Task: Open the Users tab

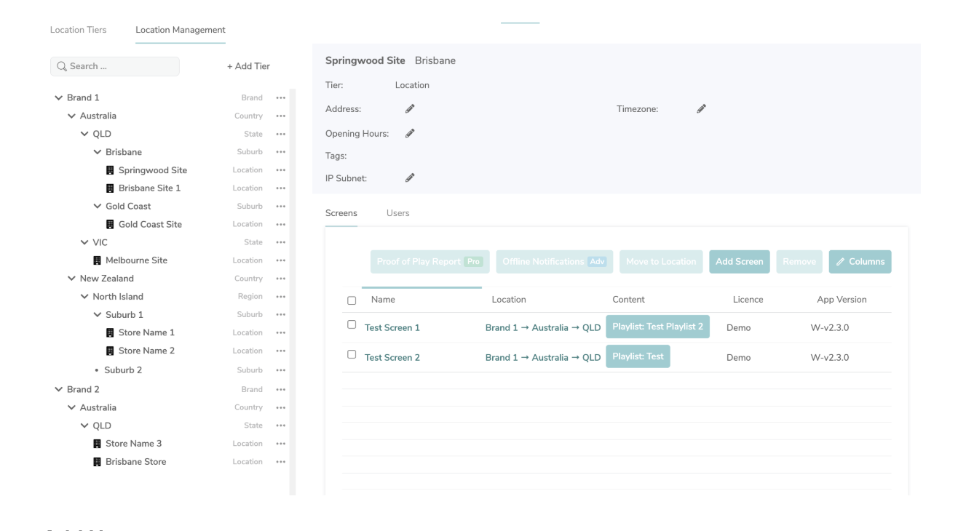Action: pyautogui.click(x=397, y=213)
